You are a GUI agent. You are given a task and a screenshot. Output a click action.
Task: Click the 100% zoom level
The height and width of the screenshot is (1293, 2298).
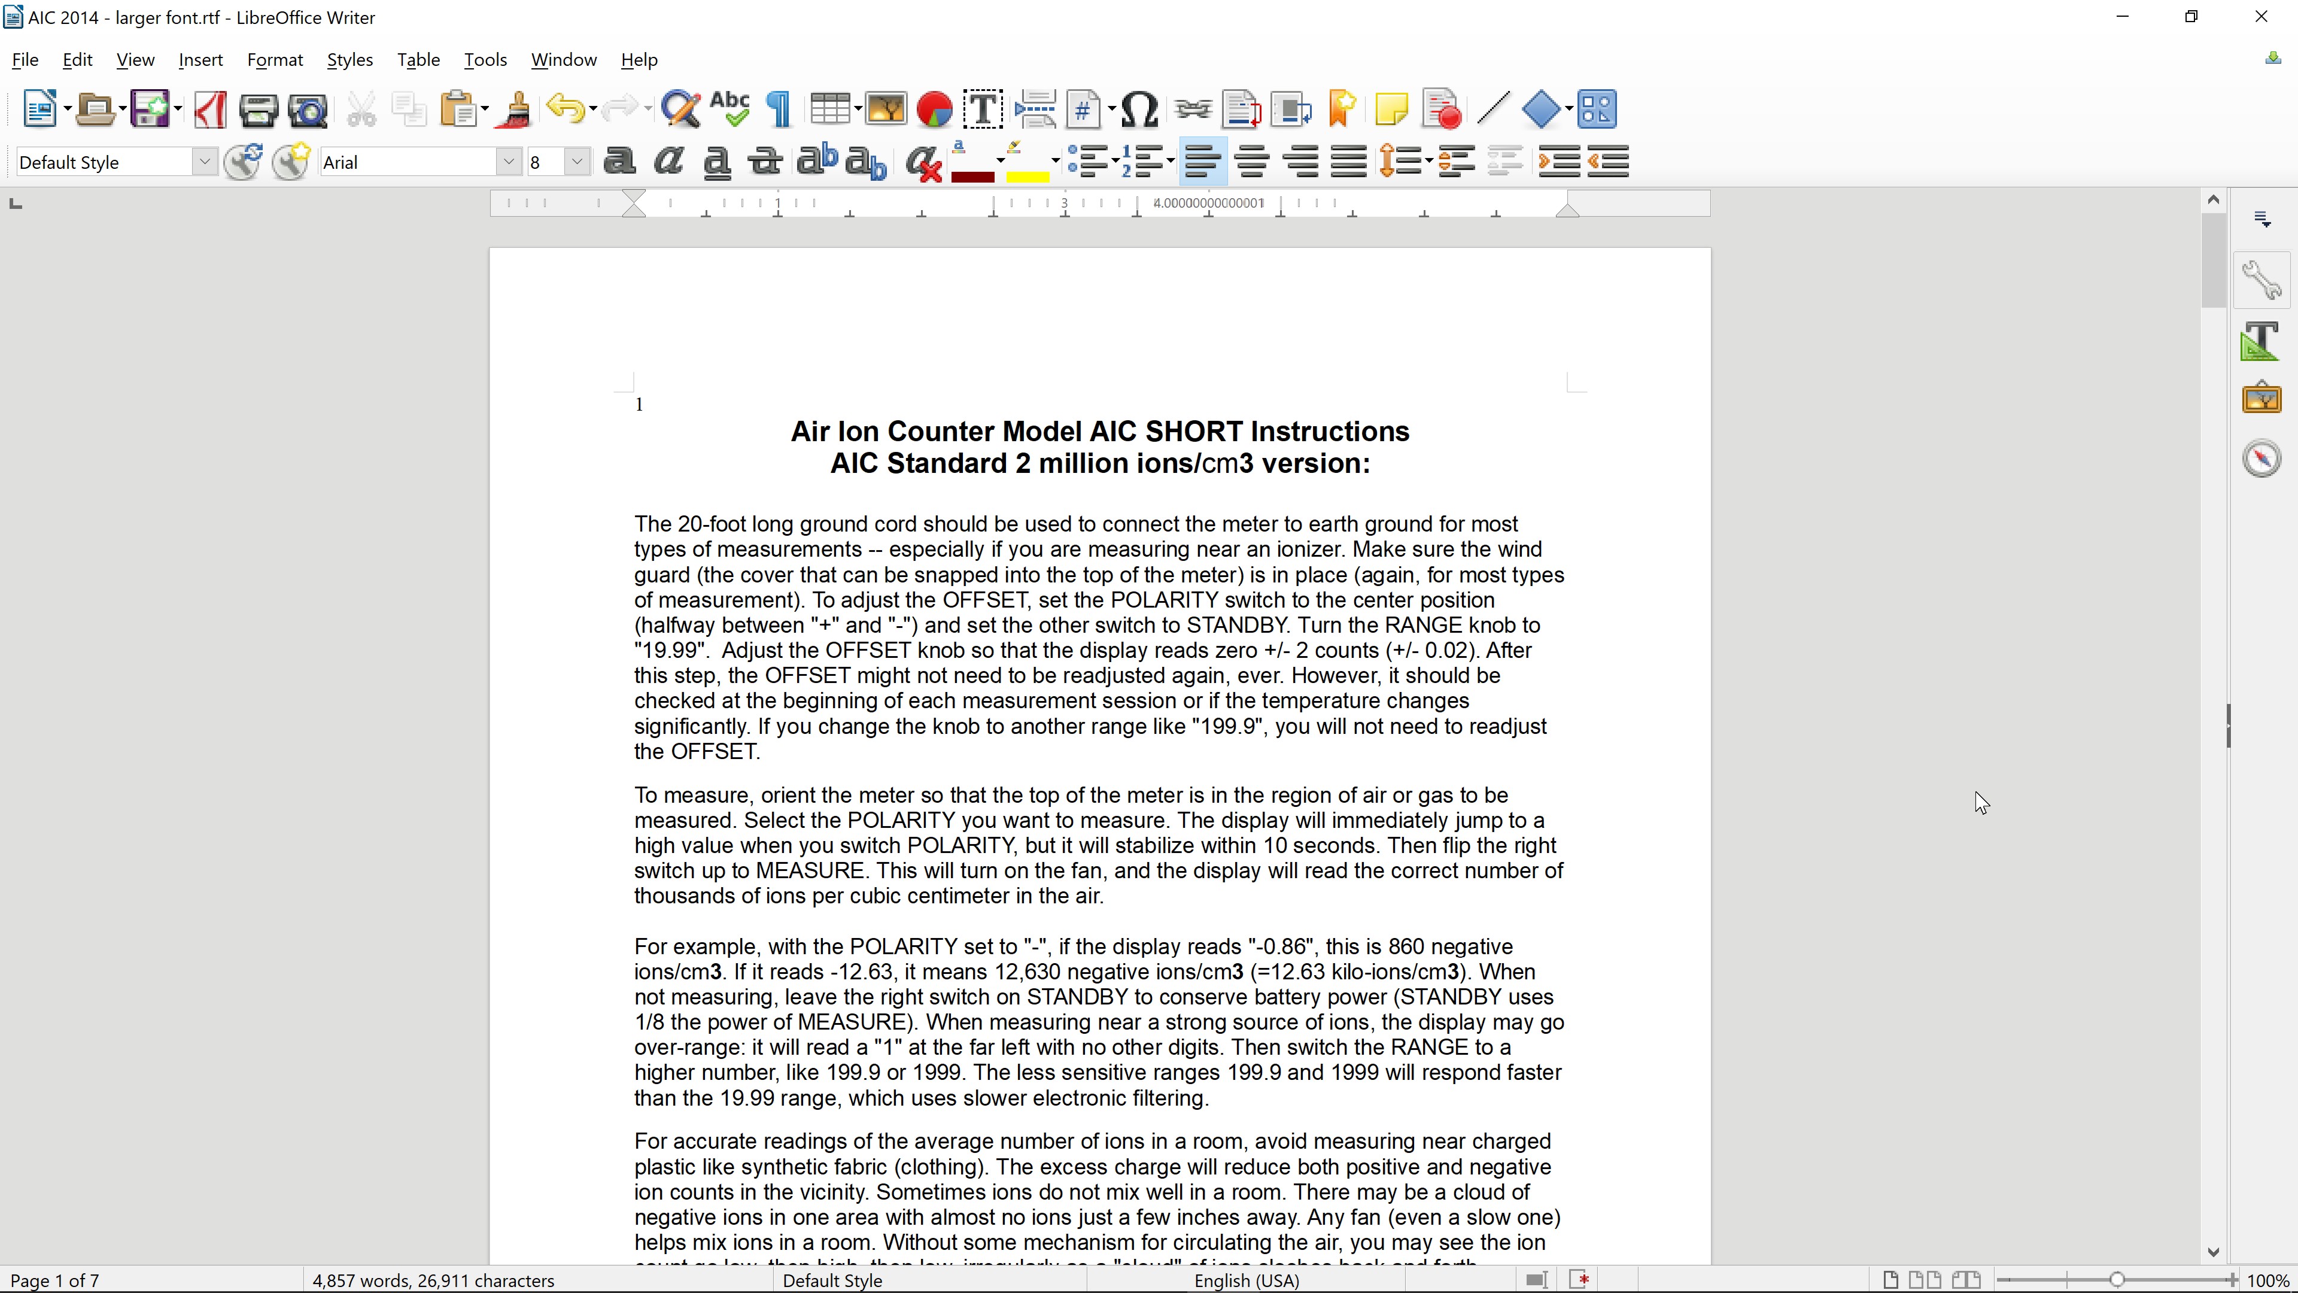pos(2267,1280)
